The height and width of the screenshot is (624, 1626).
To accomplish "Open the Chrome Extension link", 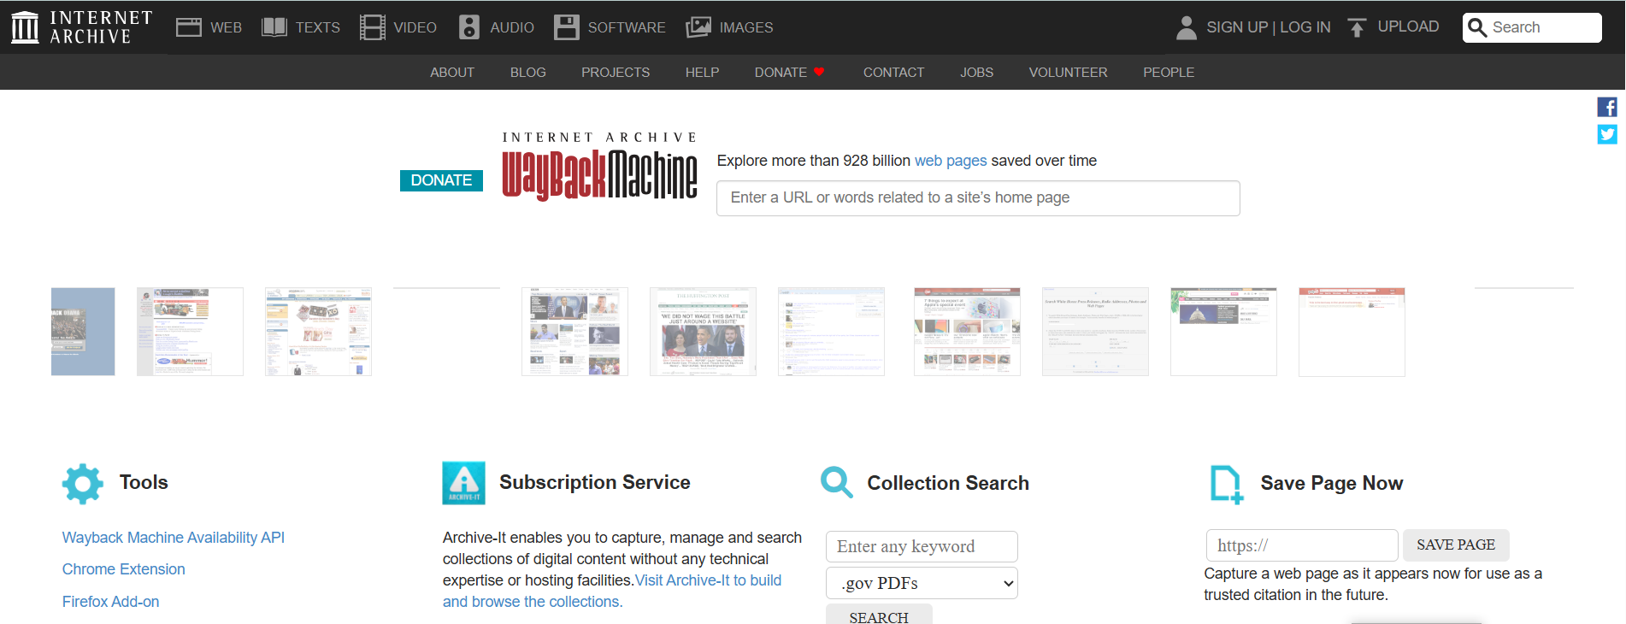I will 124,569.
